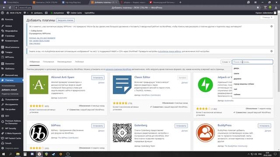Open the Консоль dashboard menu
The image size is (280, 157).
click(x=9, y=19)
